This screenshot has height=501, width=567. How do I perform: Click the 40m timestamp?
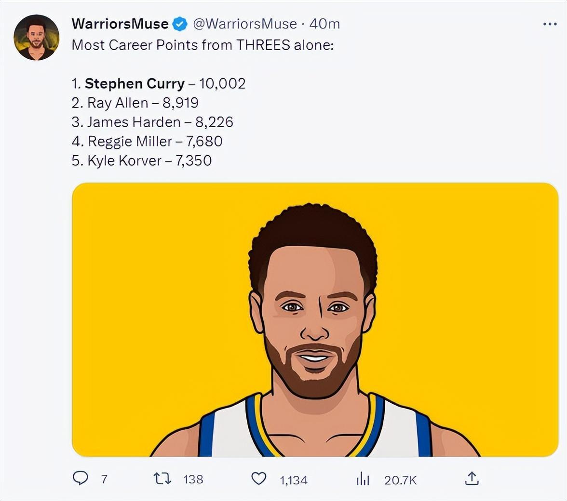pos(324,24)
